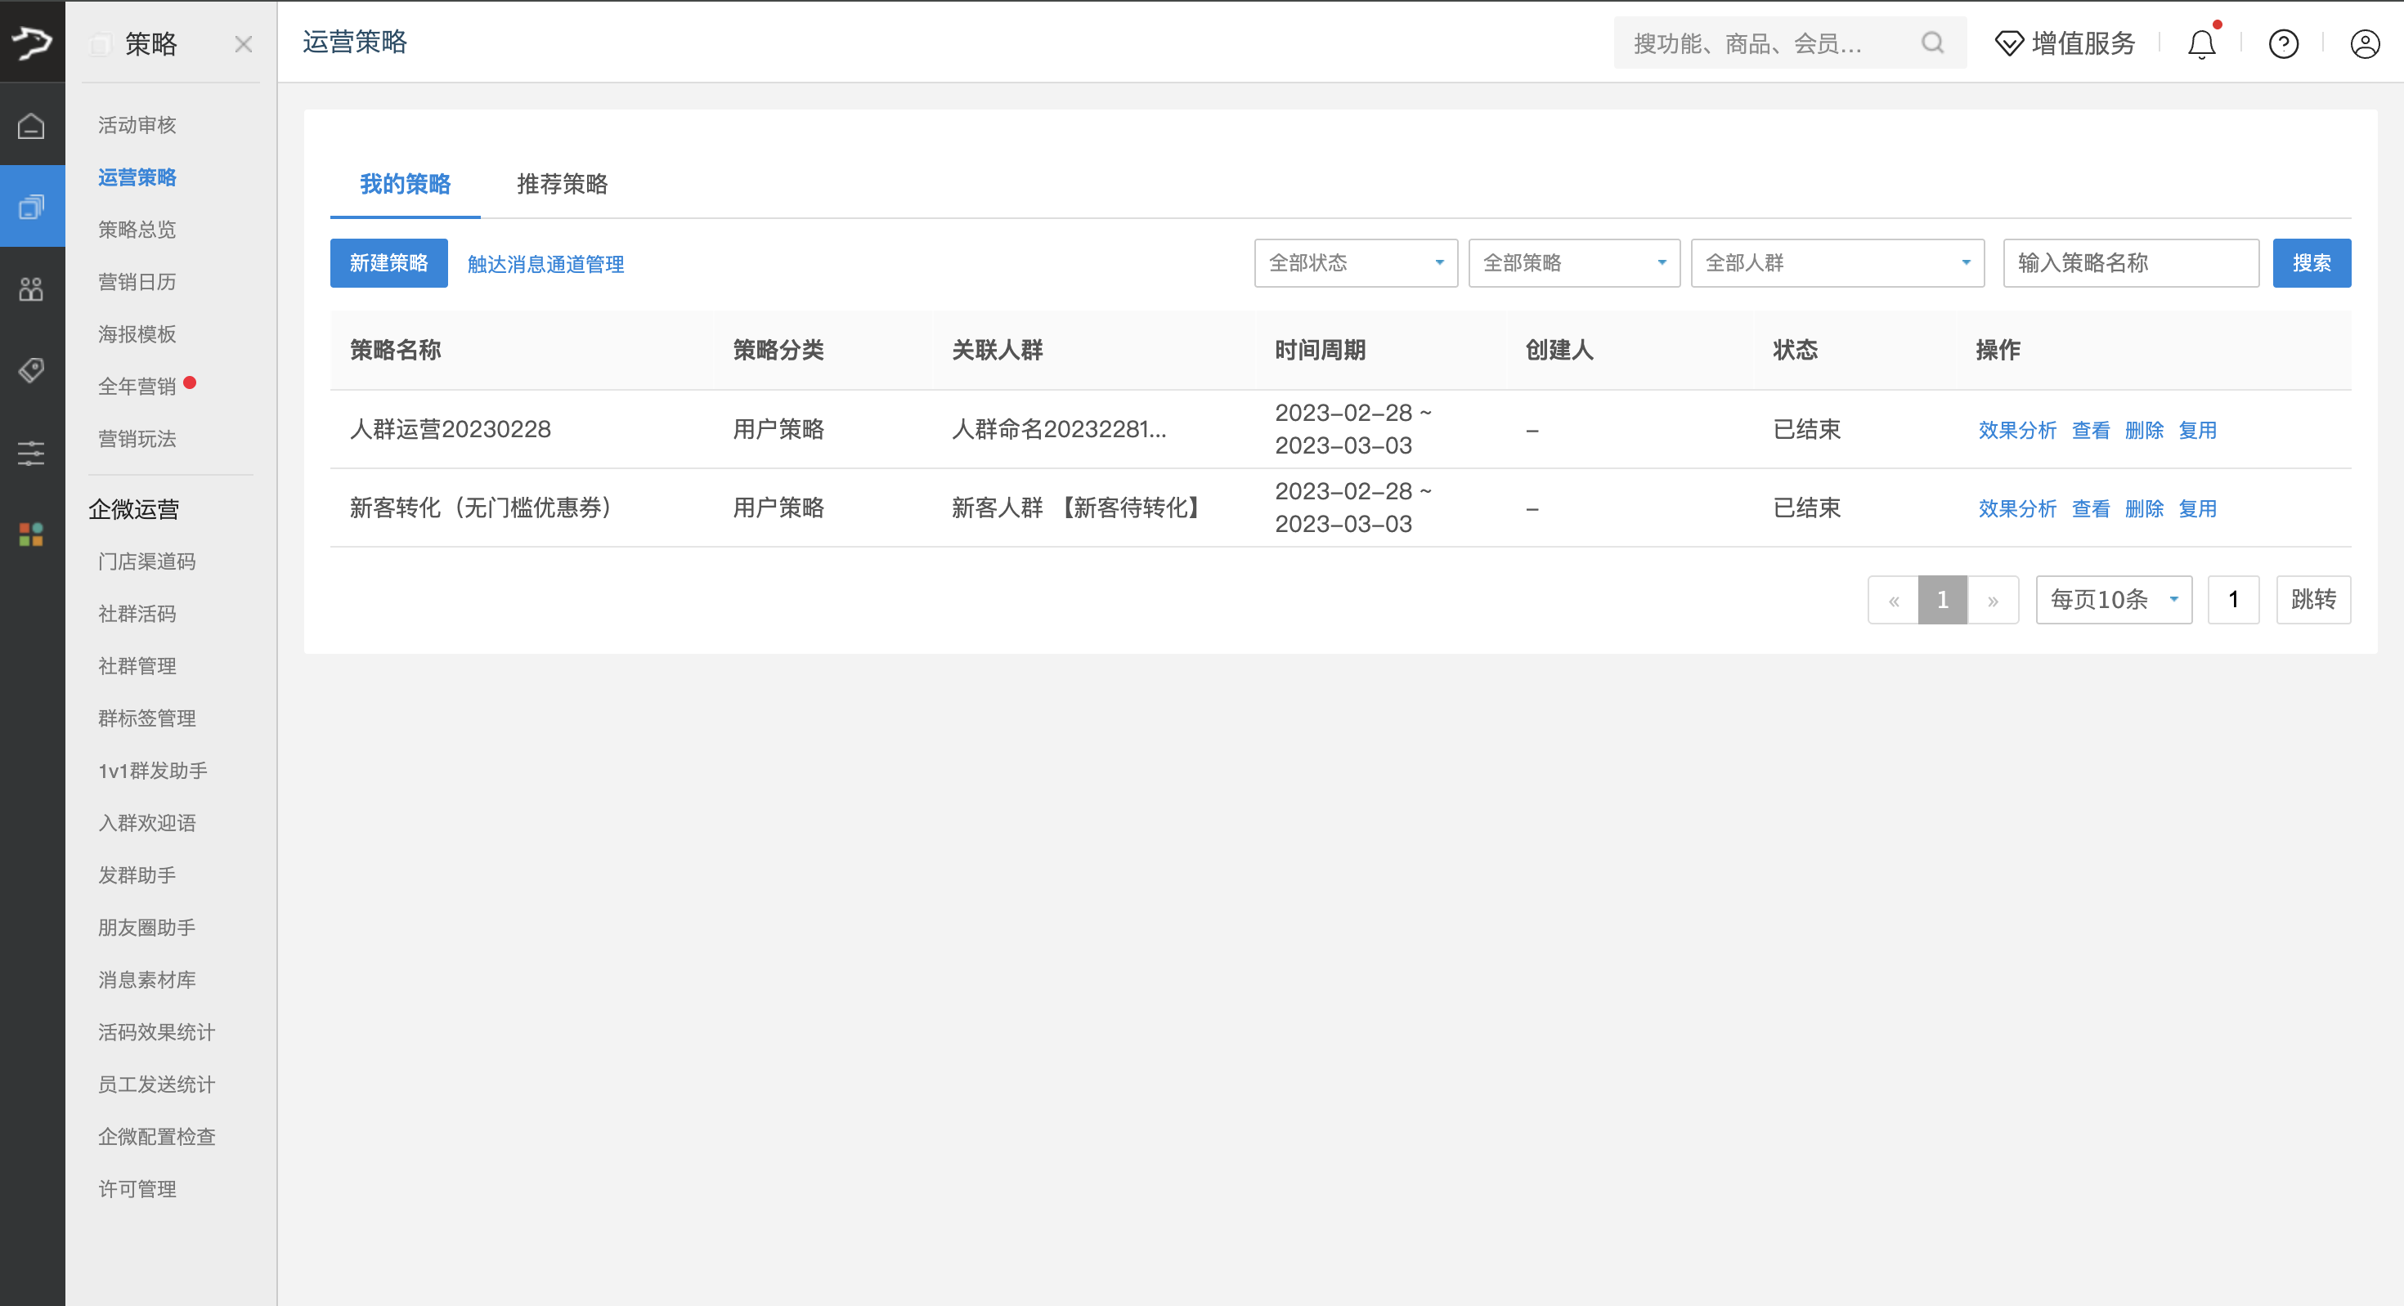Click 效果分析 for 人群运营20230228
Screen dimensions: 2404x1306
click(2018, 430)
